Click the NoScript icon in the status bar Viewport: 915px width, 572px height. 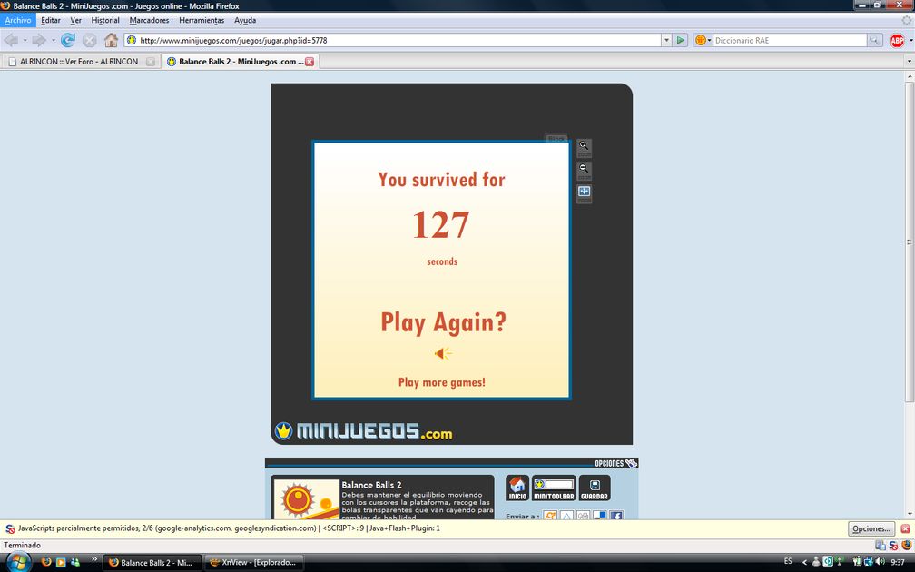[x=893, y=545]
